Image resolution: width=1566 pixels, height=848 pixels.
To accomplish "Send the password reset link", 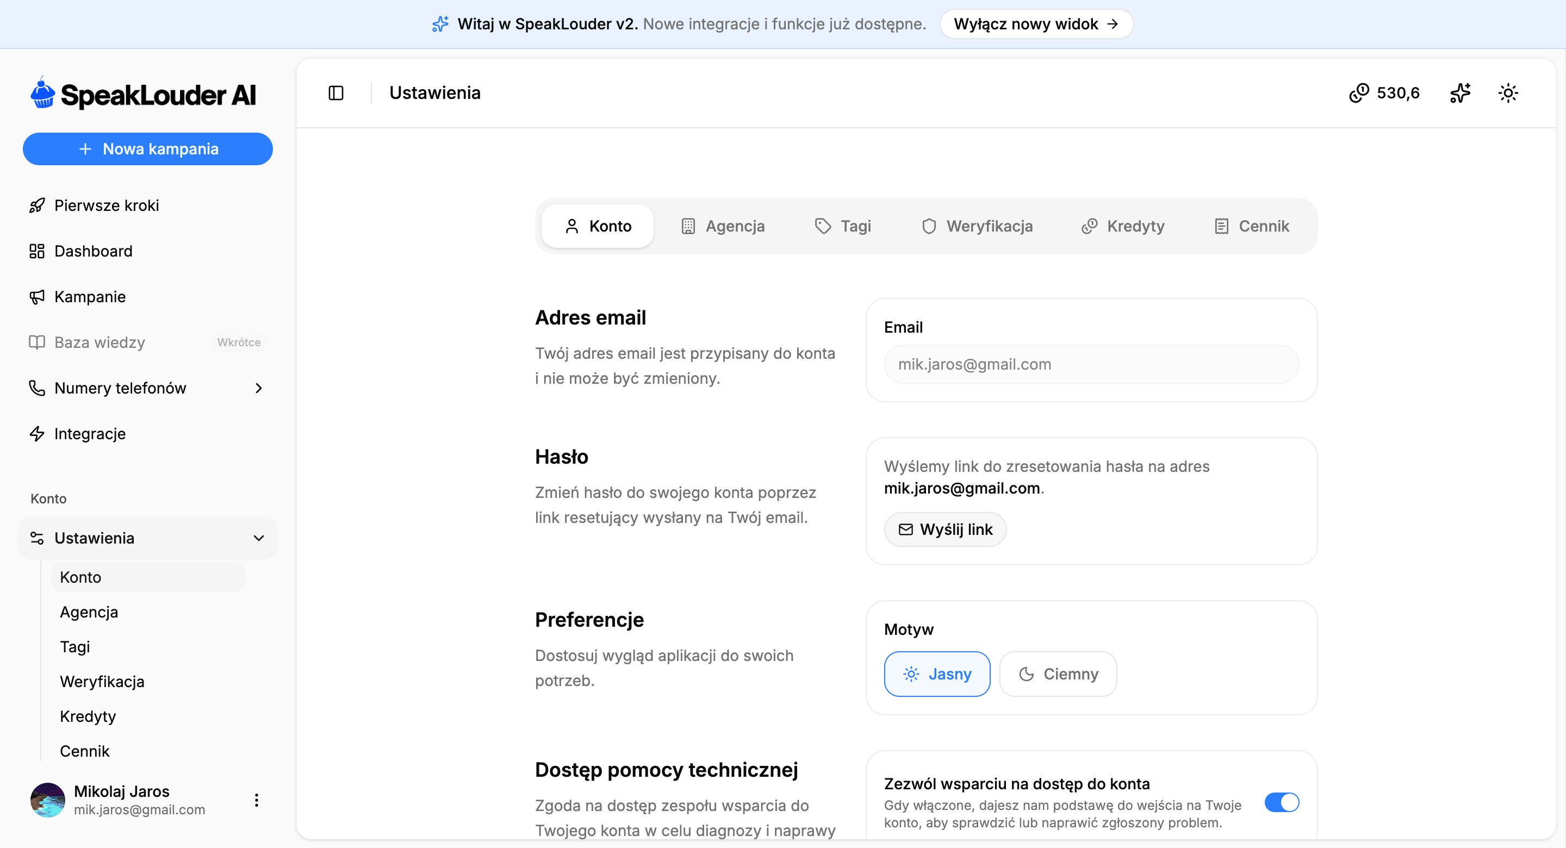I will coord(946,529).
